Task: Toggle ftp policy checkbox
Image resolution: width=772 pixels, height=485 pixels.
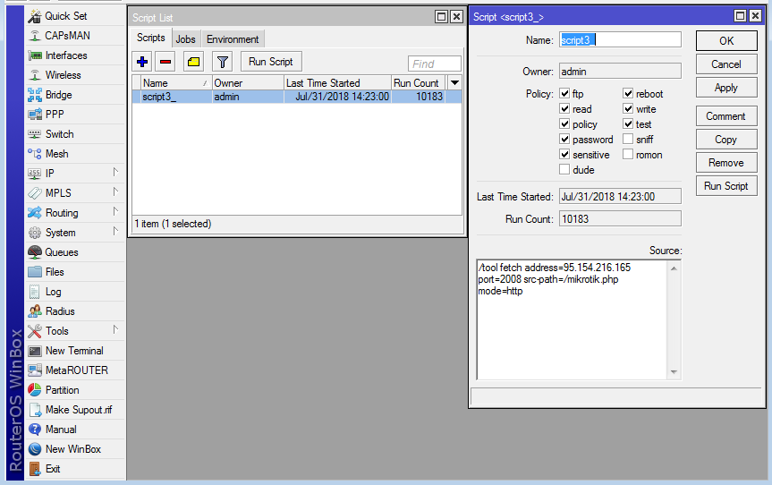Action: 564,94
